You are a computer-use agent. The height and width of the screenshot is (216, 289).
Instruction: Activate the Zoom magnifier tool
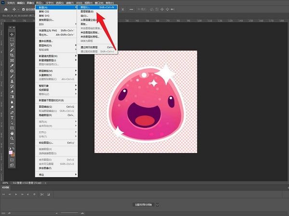point(12,139)
